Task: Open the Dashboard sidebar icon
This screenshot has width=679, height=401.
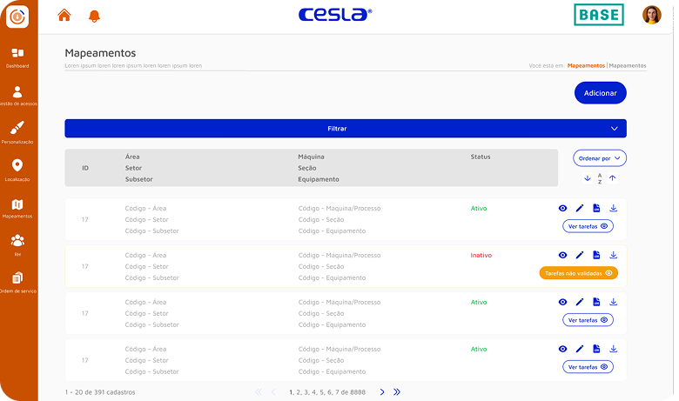Action: pos(17,53)
